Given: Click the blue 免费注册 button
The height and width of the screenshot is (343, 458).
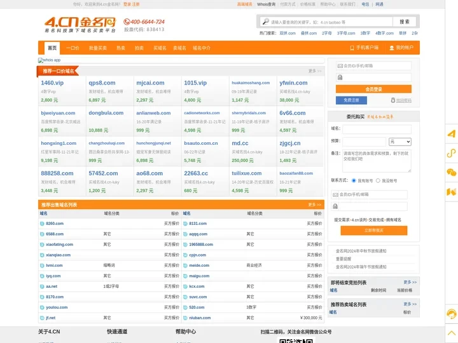Looking at the screenshot, I should pyautogui.click(x=351, y=100).
